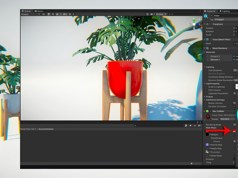Screen dimensions: 238x178
Task: Toggle scene audio speaker icon
Action: tap(53, 14)
